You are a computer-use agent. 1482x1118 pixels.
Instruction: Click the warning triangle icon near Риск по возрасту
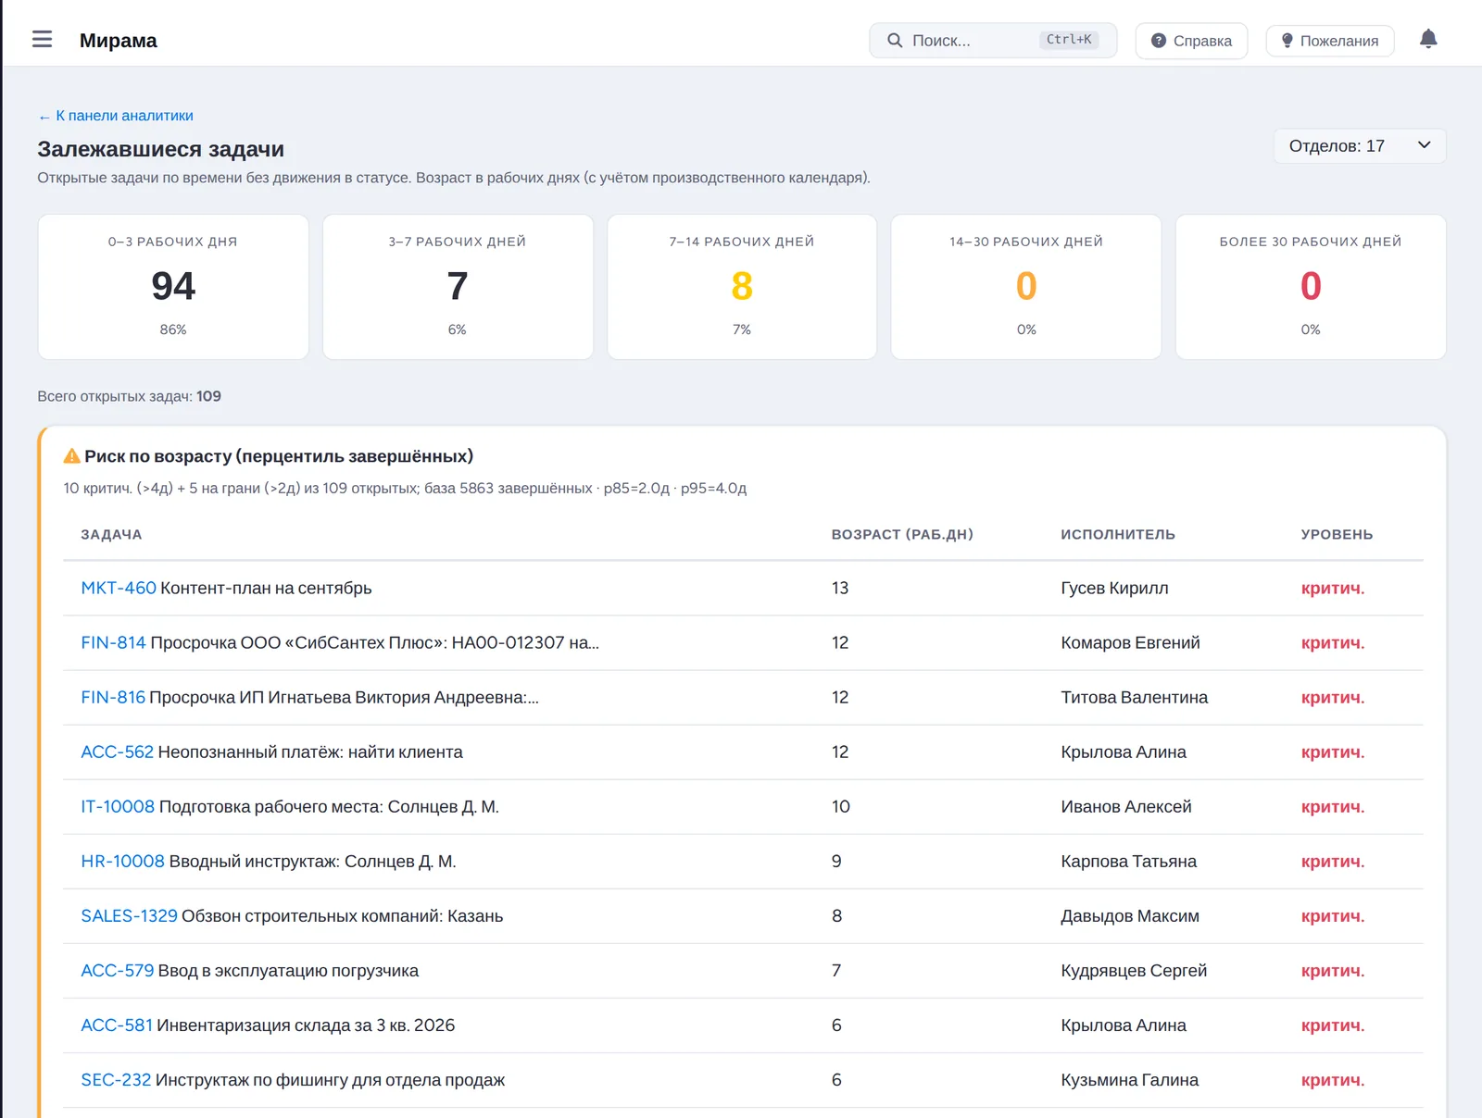[71, 455]
